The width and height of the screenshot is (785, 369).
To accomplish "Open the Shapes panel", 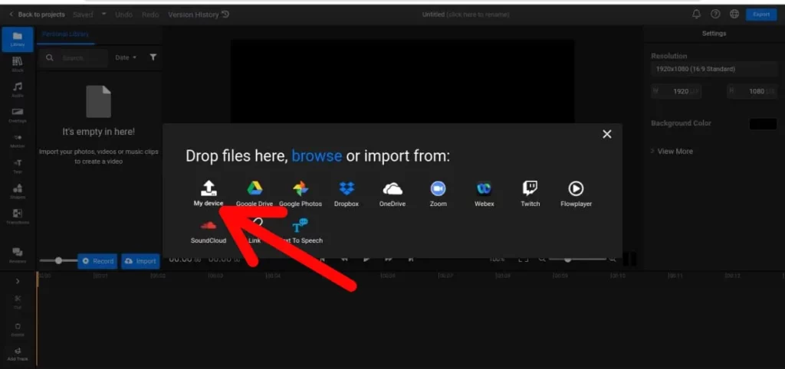I will pyautogui.click(x=18, y=191).
